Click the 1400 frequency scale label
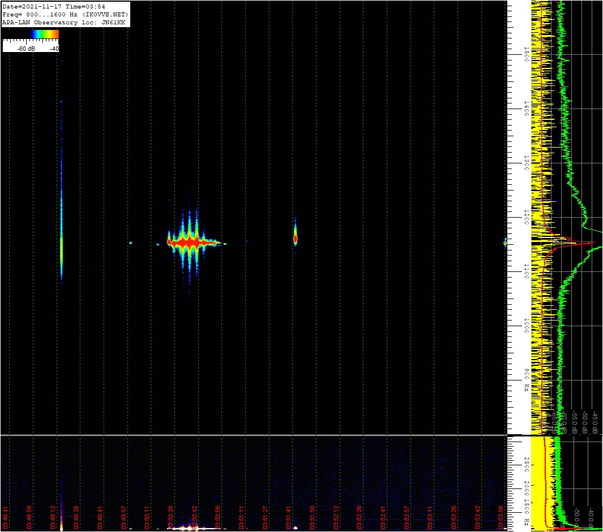603x532 pixels. point(527,109)
